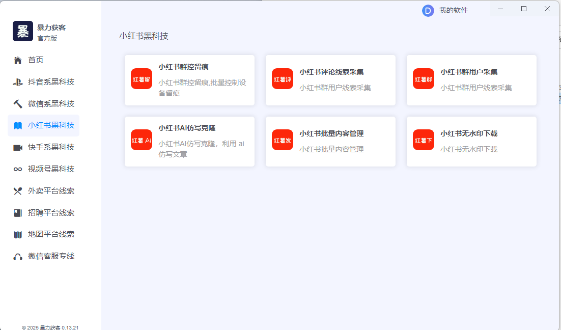
Task: Go to 首页 in the sidebar
Action: coord(36,60)
